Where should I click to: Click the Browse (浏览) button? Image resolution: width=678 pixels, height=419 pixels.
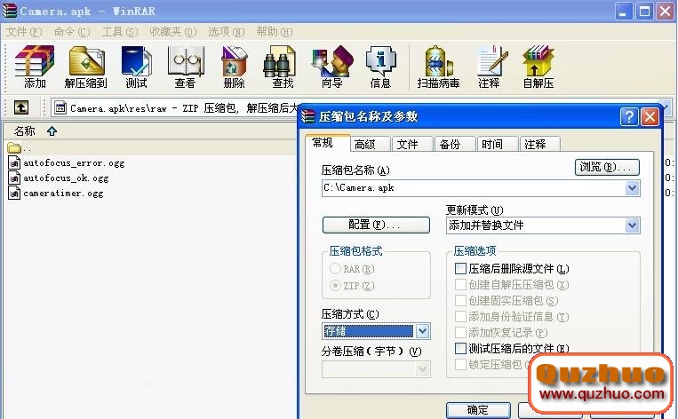pyautogui.click(x=607, y=167)
